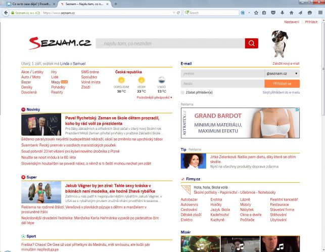Click Založit nový e-mail link
The image size is (325, 252).
click(x=286, y=64)
